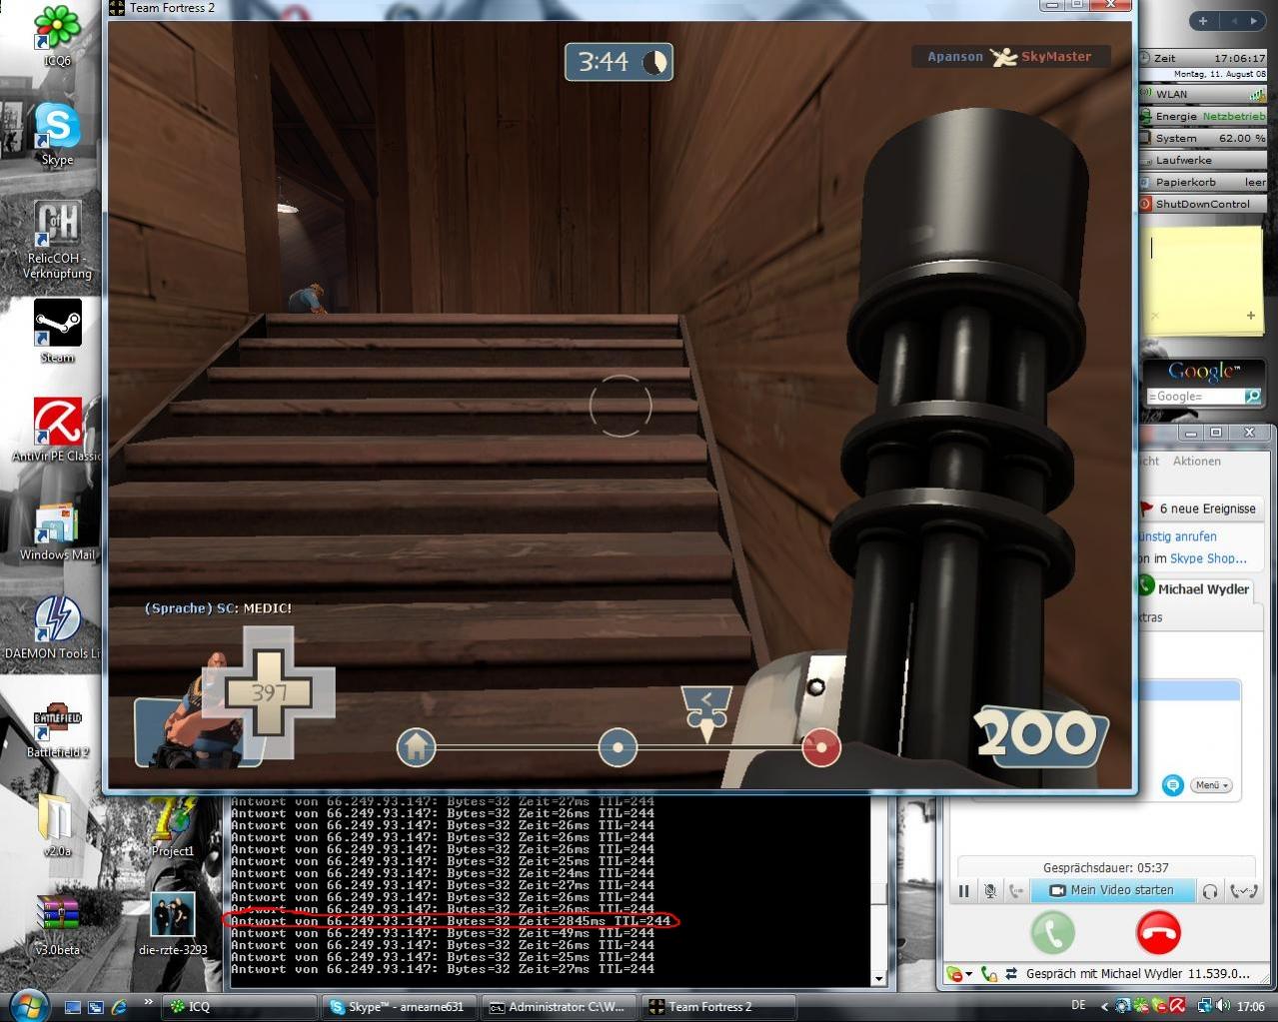Open the AntiVir PE Classic shortcut

[57, 431]
